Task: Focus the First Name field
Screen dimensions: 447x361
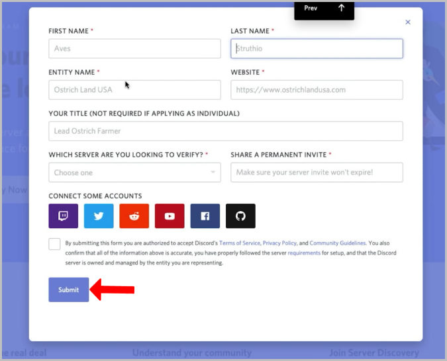Action: 134,49
